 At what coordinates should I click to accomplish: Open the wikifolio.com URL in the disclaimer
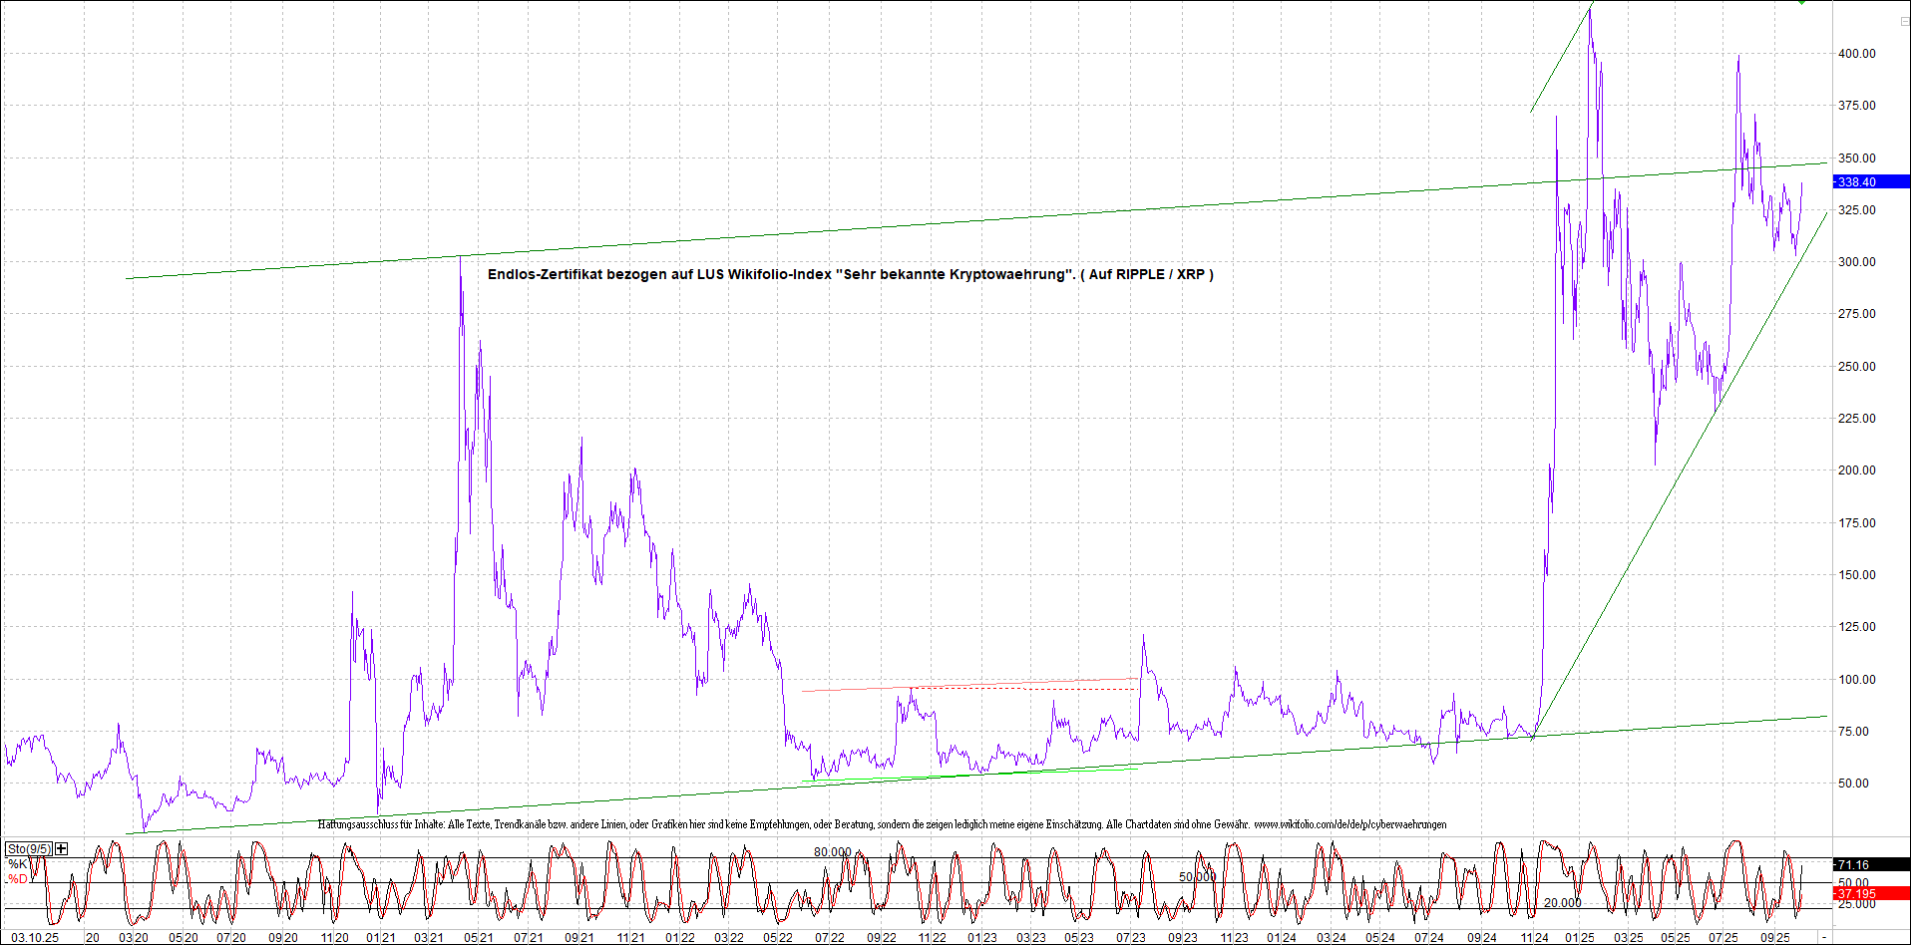pyautogui.click(x=1349, y=824)
